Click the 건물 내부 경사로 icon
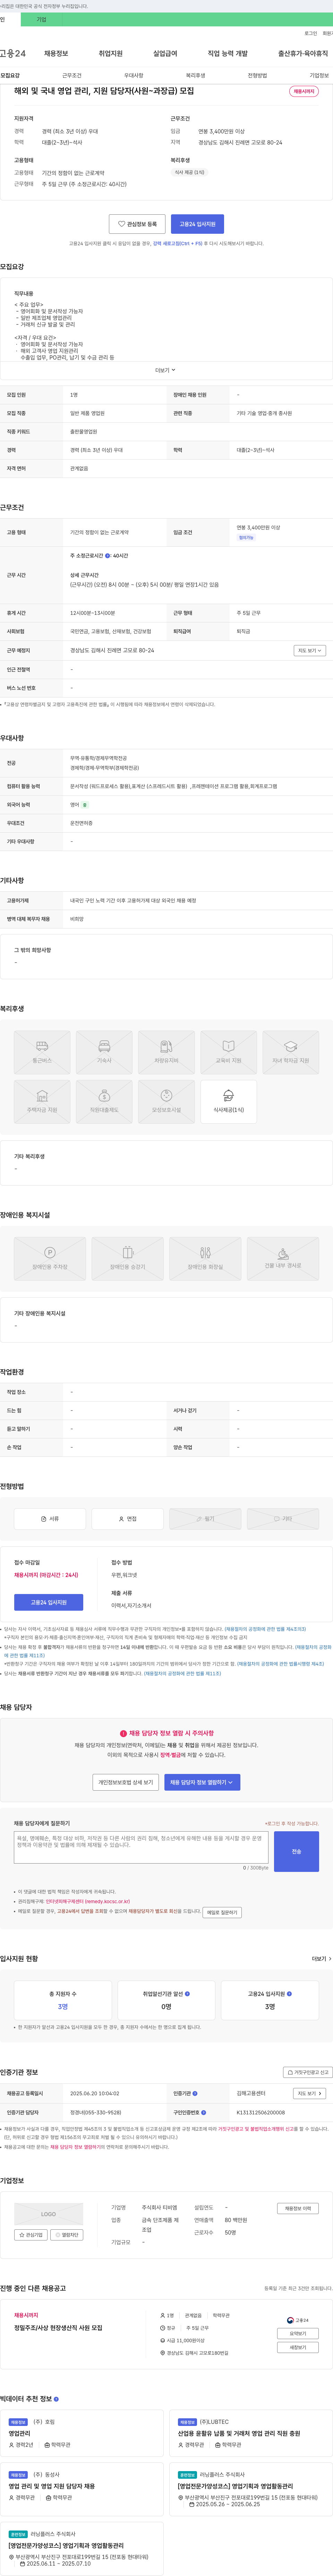Viewport: 333px width, 2576px height. [283, 1259]
